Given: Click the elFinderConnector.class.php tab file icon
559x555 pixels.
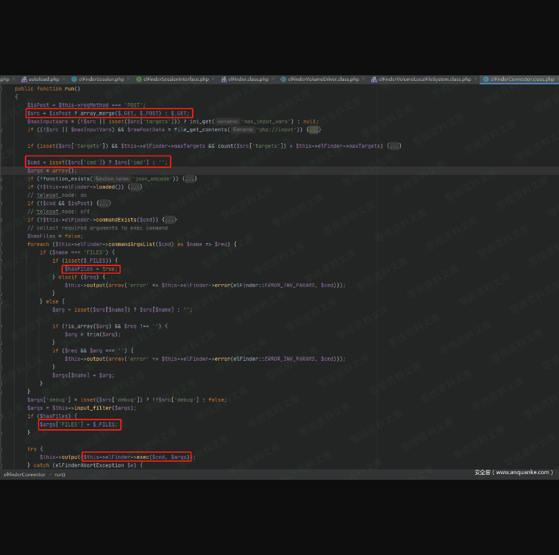Looking at the screenshot, I should pyautogui.click(x=486, y=79).
